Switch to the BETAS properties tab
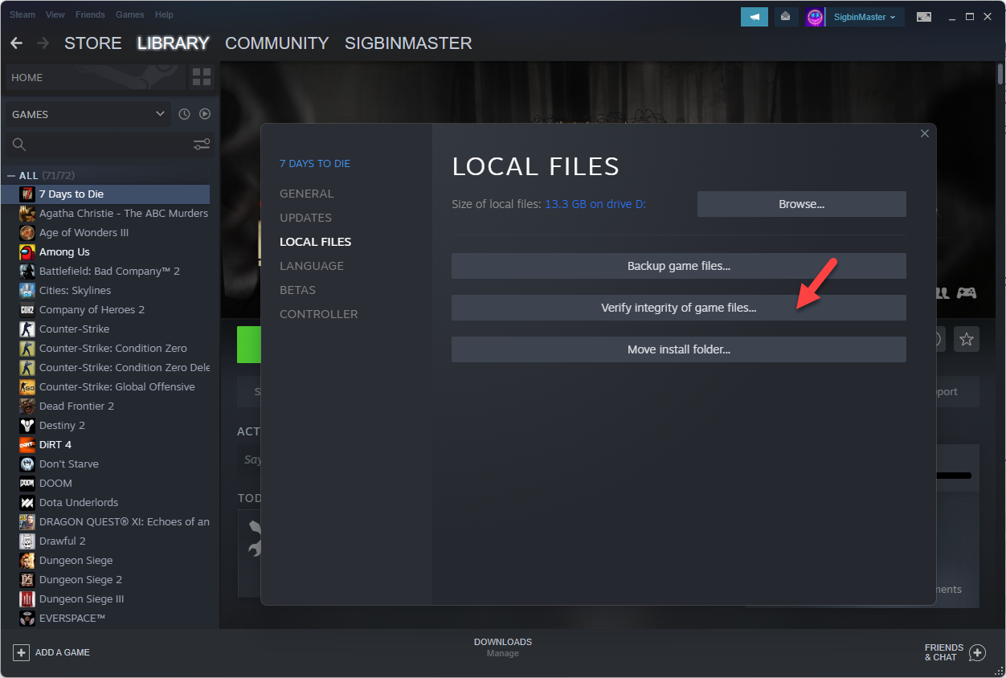The image size is (1006, 678). pos(297,290)
